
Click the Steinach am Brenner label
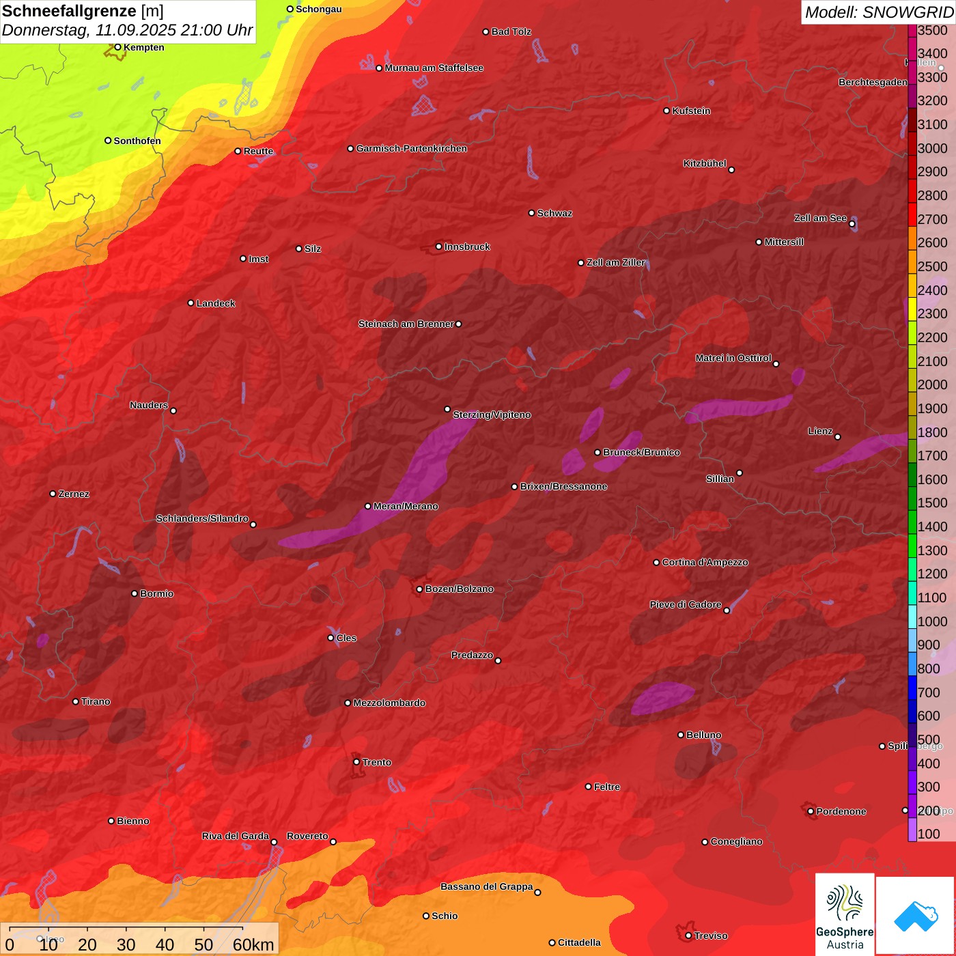pyautogui.click(x=406, y=324)
